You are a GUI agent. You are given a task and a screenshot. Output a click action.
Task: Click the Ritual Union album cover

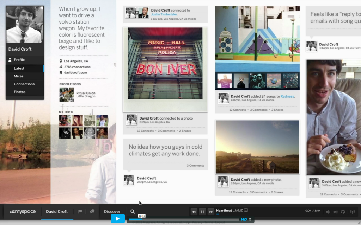pyautogui.click(x=67, y=95)
